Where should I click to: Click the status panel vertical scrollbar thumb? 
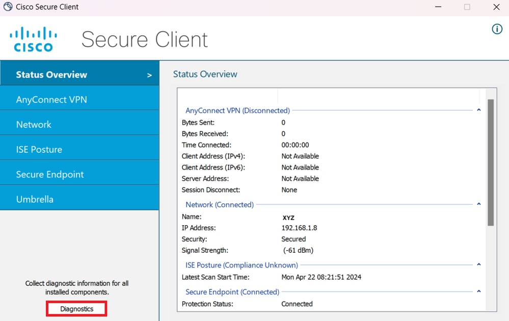tap(491, 163)
